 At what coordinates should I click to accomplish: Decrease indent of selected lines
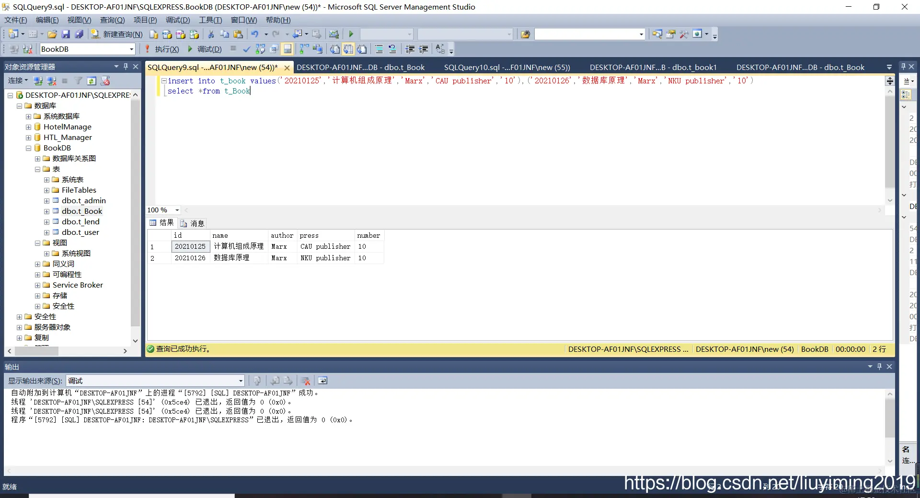(410, 49)
